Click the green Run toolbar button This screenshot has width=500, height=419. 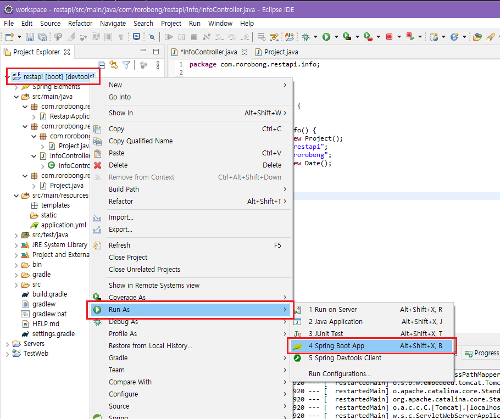tap(326, 37)
